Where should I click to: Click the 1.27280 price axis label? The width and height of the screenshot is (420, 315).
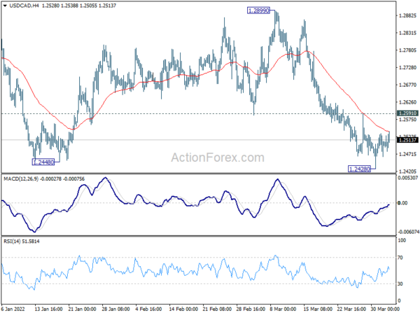(407, 67)
